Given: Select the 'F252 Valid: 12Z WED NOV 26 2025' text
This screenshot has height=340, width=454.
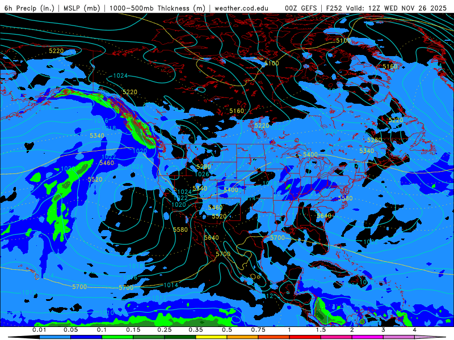Looking at the screenshot, I should pyautogui.click(x=386, y=8).
